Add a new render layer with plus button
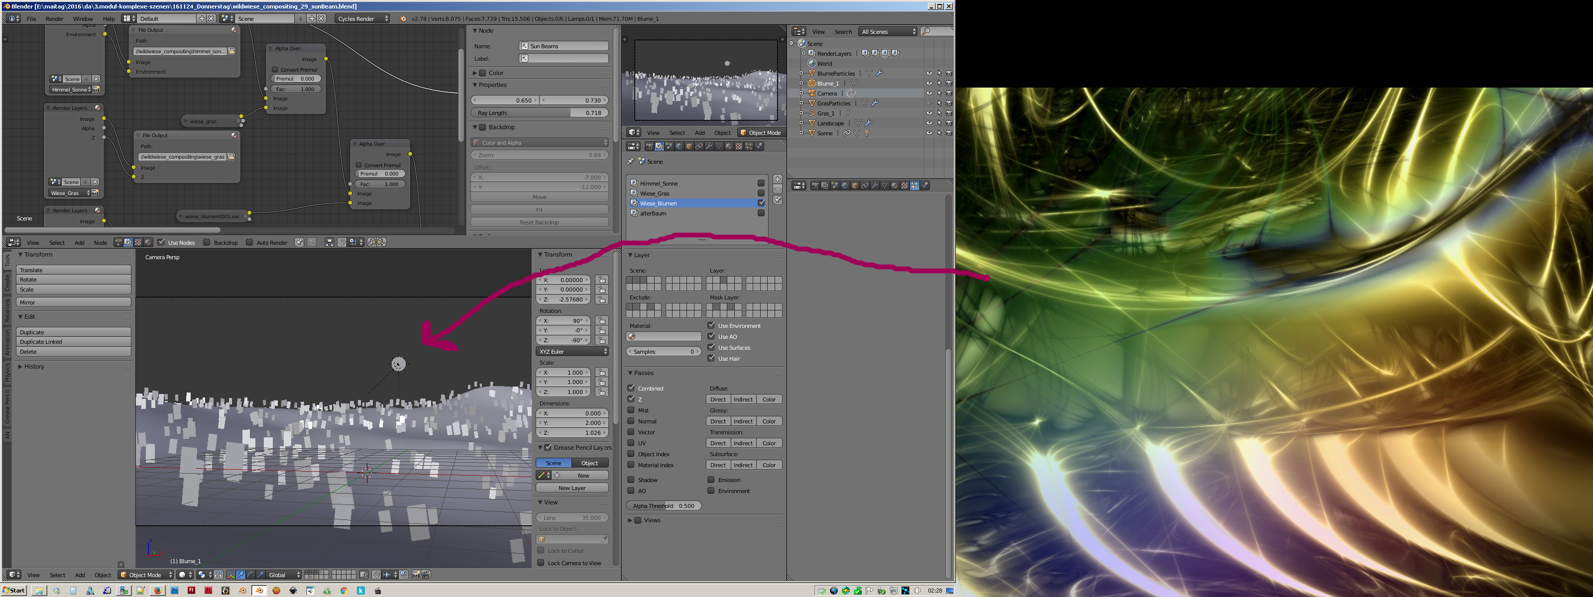 pyautogui.click(x=777, y=179)
